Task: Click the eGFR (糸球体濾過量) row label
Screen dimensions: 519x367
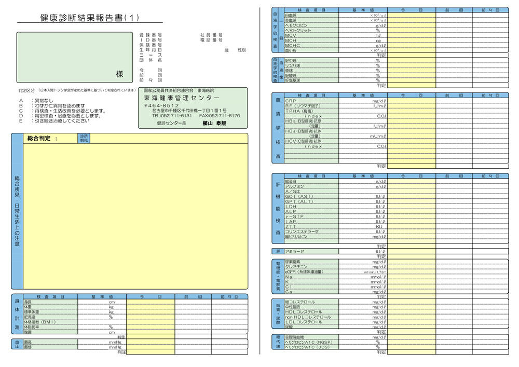Action: 304,271
